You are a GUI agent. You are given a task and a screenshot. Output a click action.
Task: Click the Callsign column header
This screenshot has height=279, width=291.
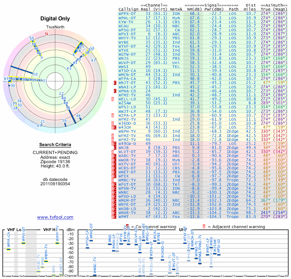[x=129, y=9]
